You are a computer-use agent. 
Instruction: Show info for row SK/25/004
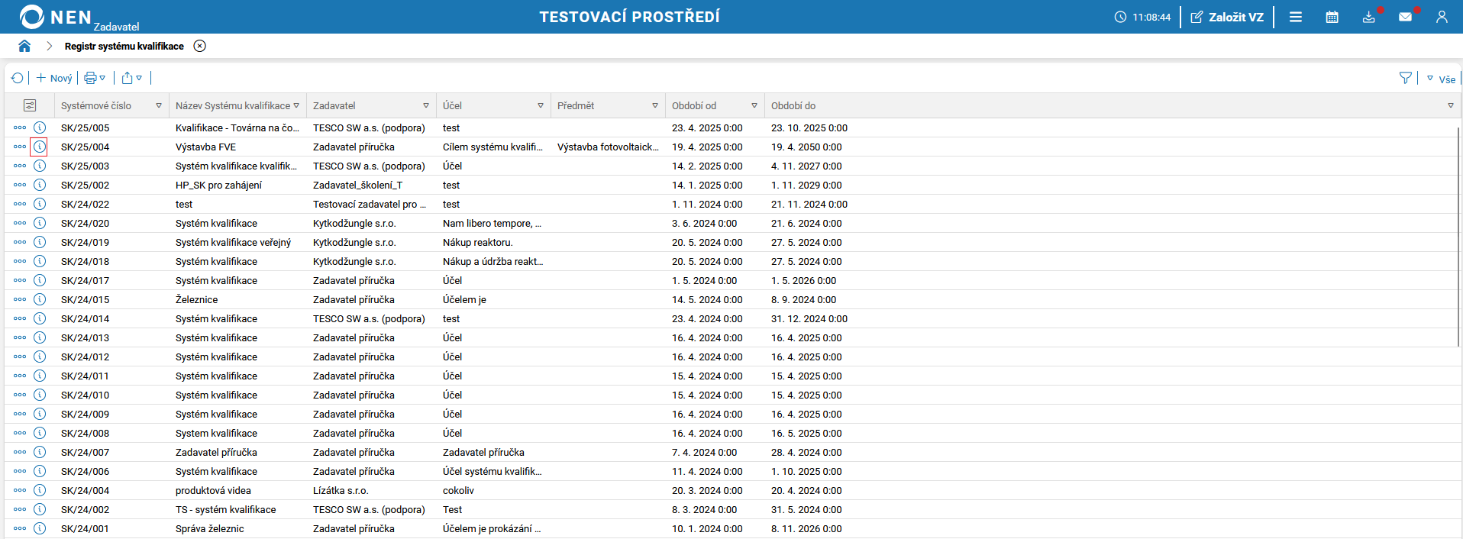40,147
